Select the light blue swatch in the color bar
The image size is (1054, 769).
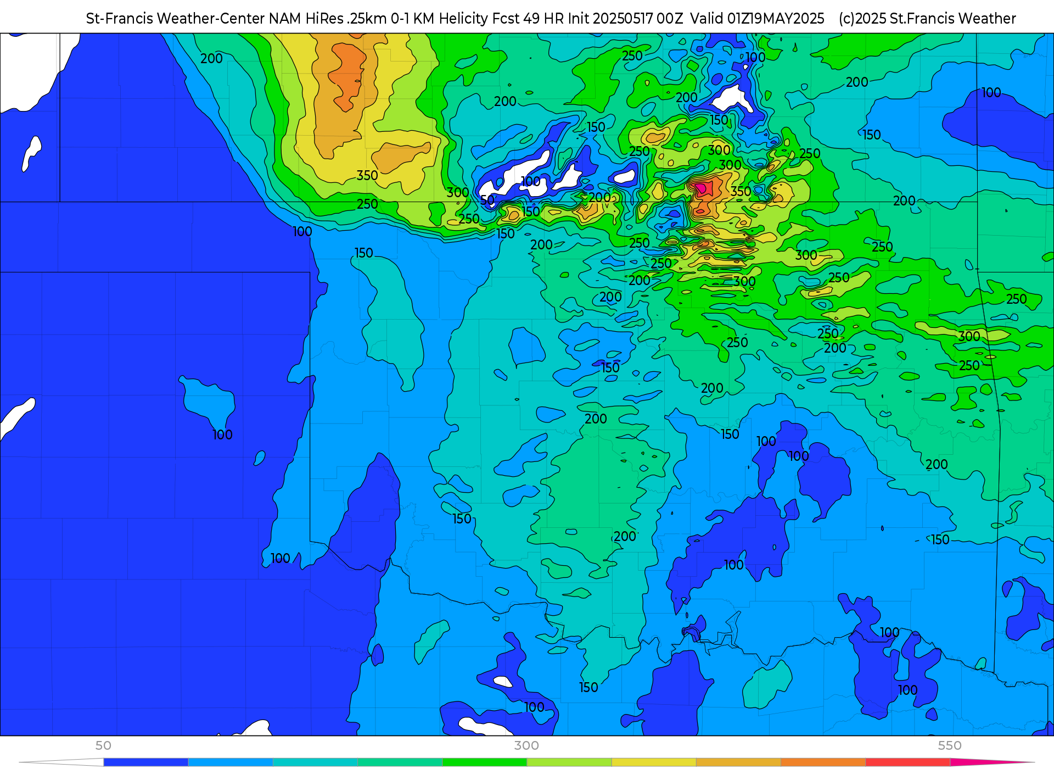click(x=231, y=762)
